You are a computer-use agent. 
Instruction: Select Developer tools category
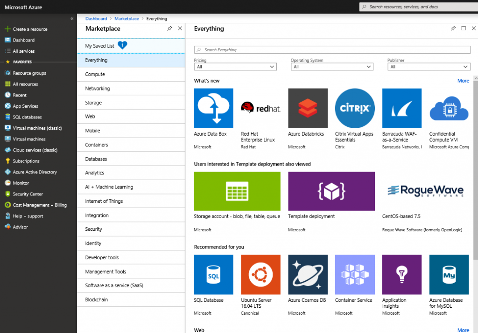click(x=131, y=257)
